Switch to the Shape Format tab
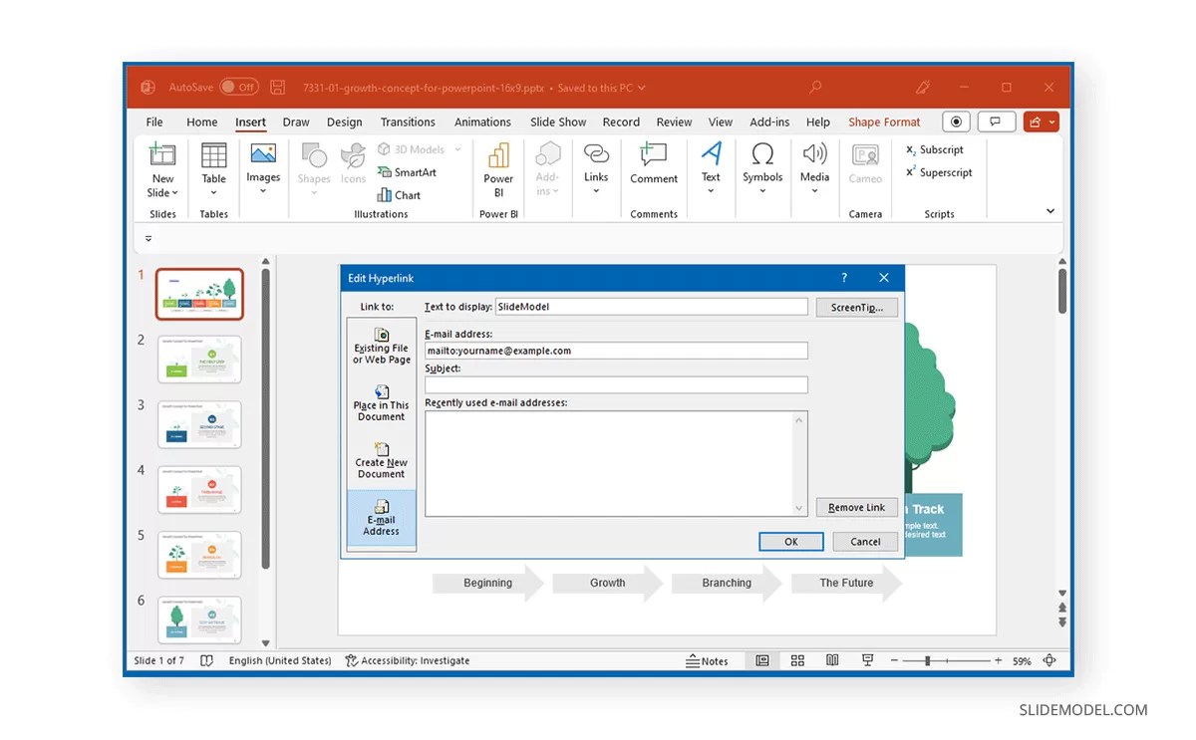 [x=884, y=122]
